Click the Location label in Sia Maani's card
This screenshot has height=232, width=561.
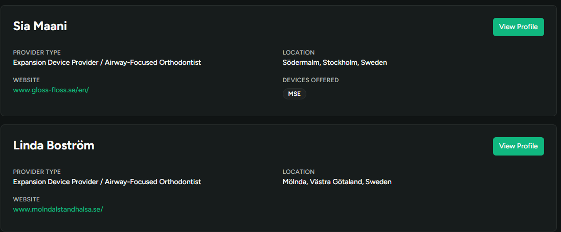[298, 53]
